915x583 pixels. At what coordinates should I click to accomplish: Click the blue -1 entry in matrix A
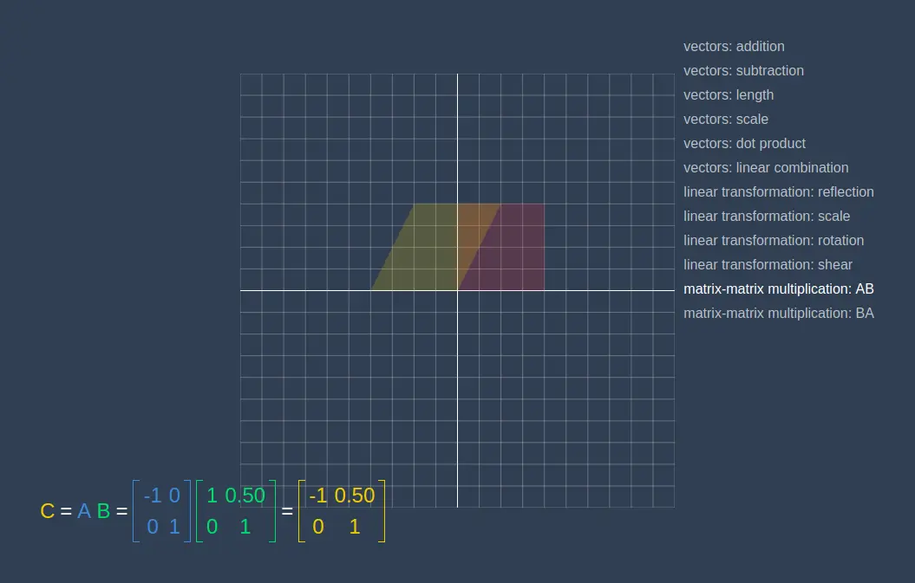[x=153, y=496]
